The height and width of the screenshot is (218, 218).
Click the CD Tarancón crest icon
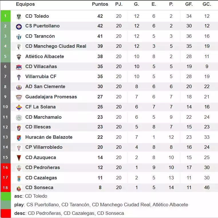(x=19, y=37)
